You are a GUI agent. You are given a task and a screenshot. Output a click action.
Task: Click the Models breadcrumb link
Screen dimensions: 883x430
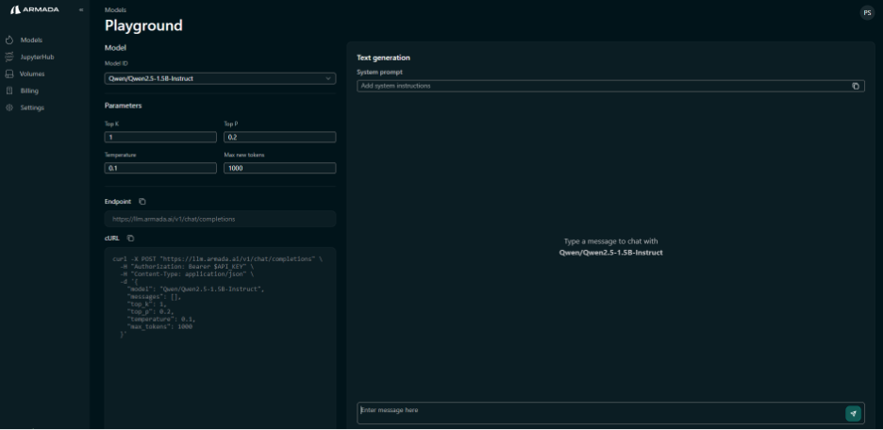point(115,10)
